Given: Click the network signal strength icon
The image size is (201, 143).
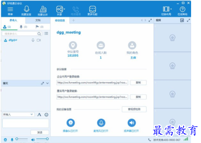Looking at the screenshot, I should 186,139.
